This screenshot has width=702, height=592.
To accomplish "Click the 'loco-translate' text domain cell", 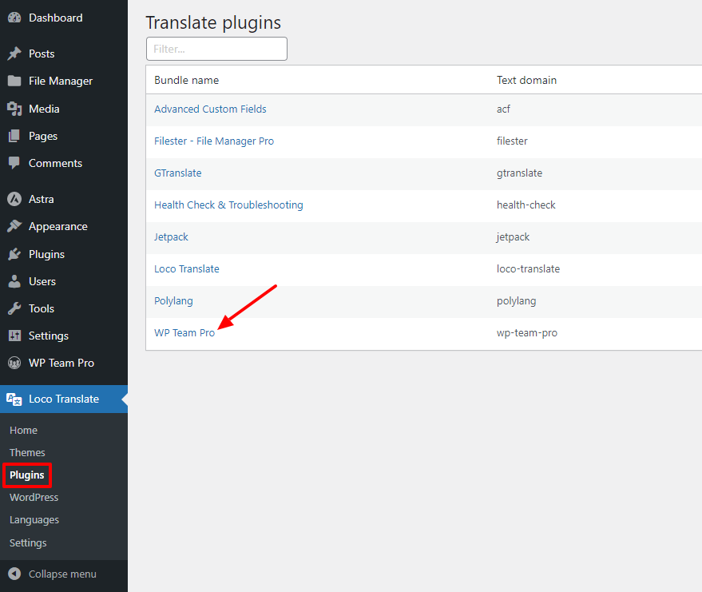I will (528, 269).
